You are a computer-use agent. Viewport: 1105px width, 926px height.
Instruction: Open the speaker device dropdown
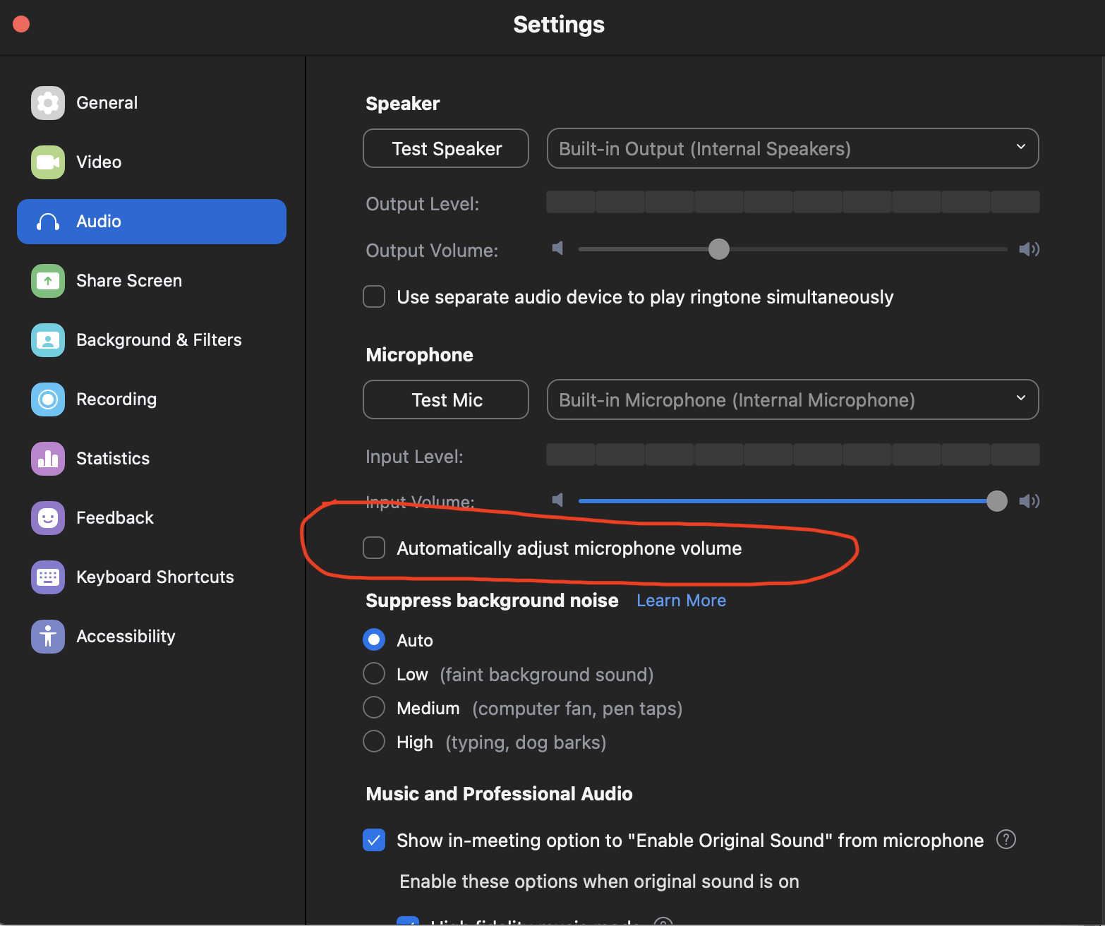click(x=792, y=148)
